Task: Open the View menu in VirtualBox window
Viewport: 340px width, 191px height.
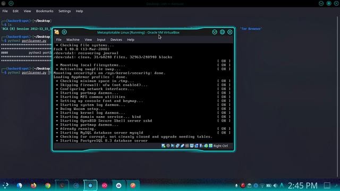Action: coord(88,40)
